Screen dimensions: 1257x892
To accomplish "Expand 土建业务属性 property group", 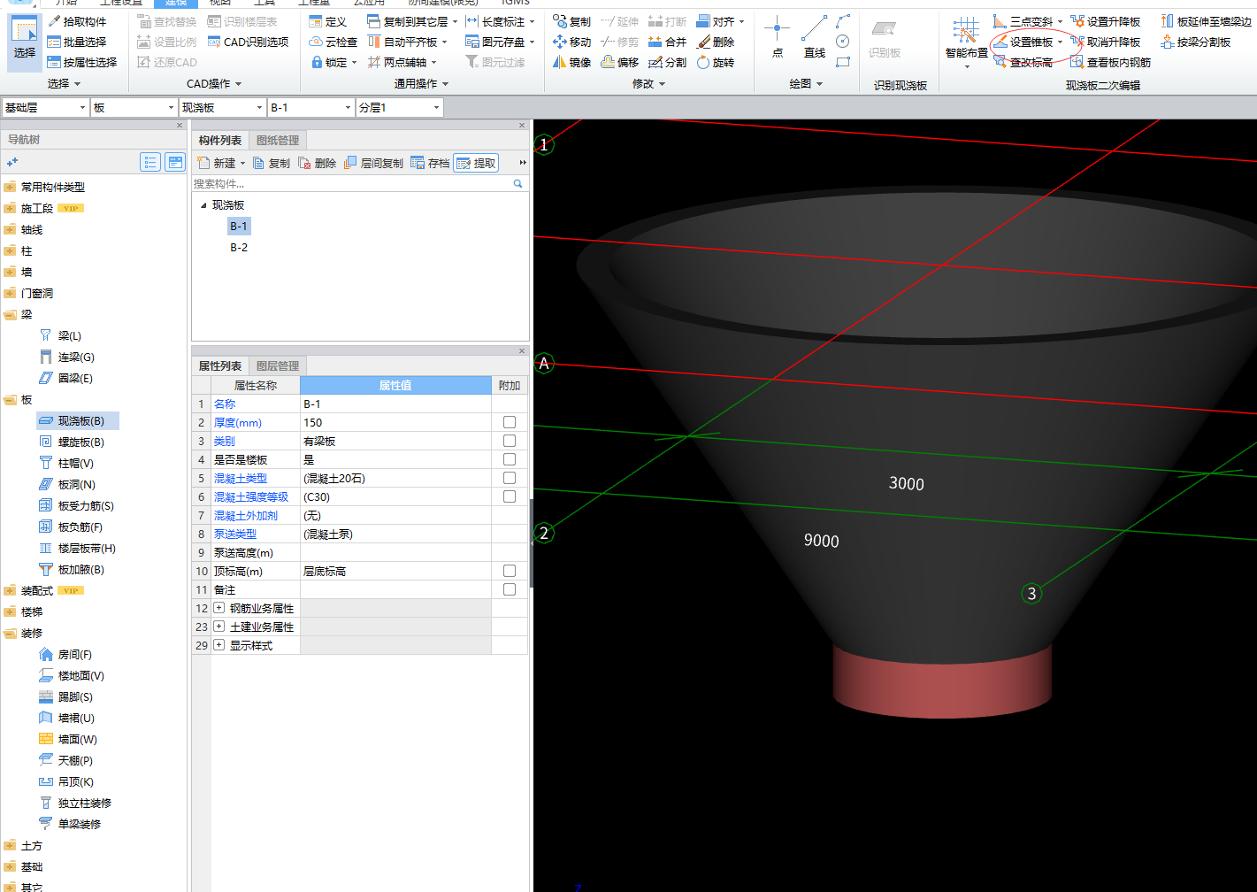I will (x=219, y=627).
